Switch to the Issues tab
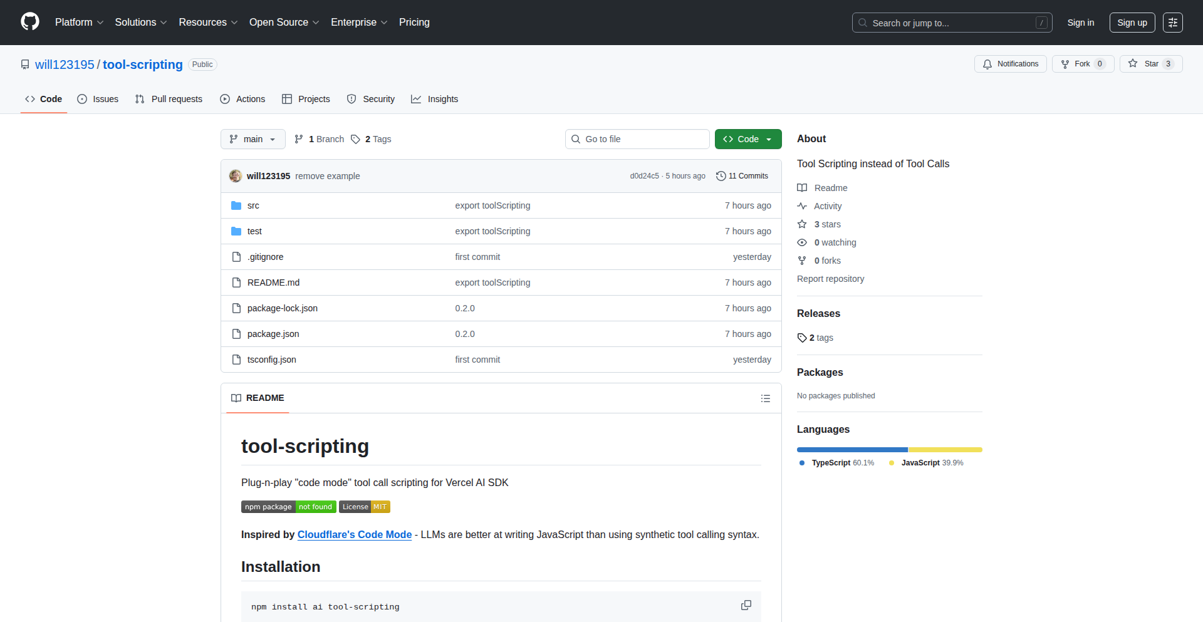The width and height of the screenshot is (1203, 622). (x=98, y=99)
